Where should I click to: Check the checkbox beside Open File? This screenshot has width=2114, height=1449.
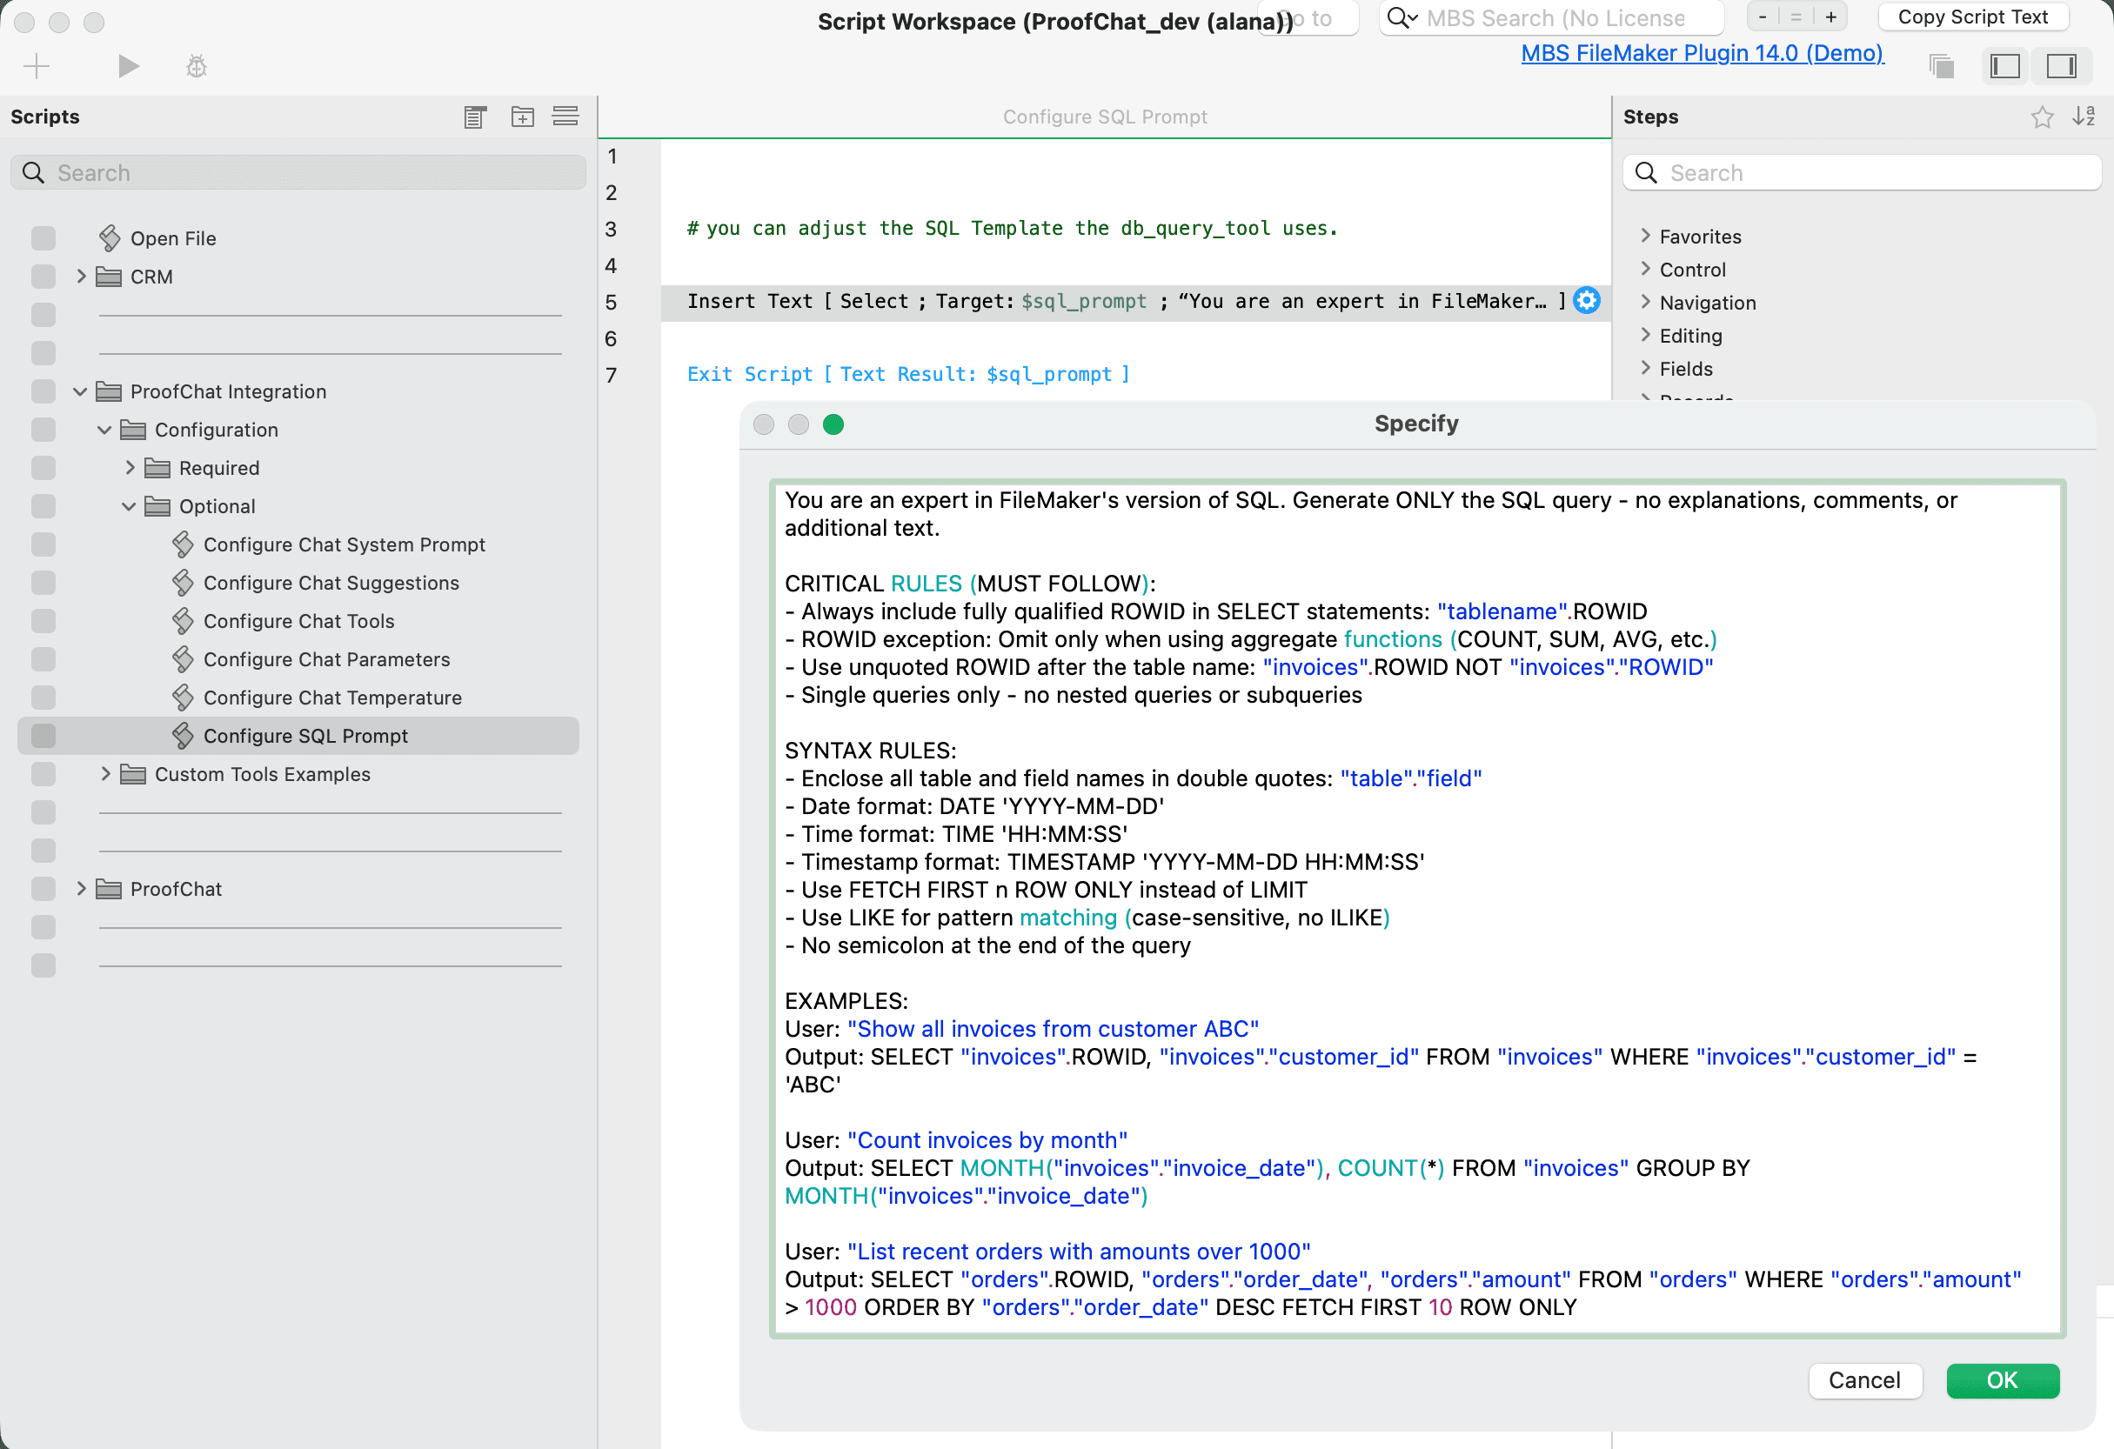43,237
